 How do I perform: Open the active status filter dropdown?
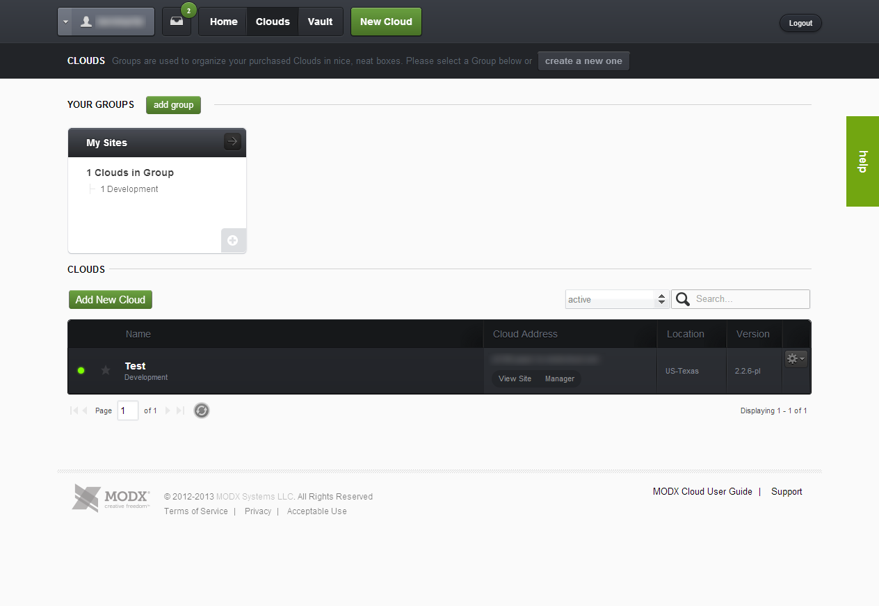point(618,299)
